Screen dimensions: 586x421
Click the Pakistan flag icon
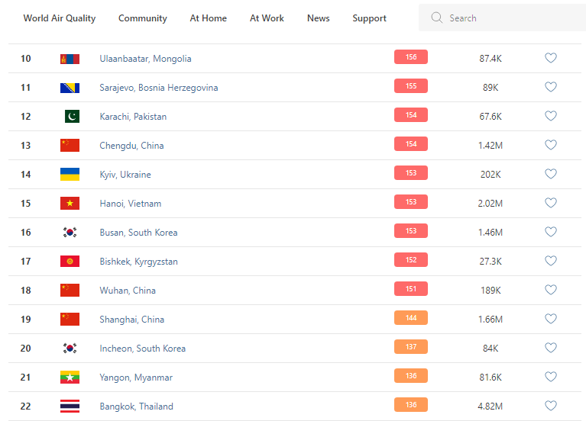click(71, 117)
